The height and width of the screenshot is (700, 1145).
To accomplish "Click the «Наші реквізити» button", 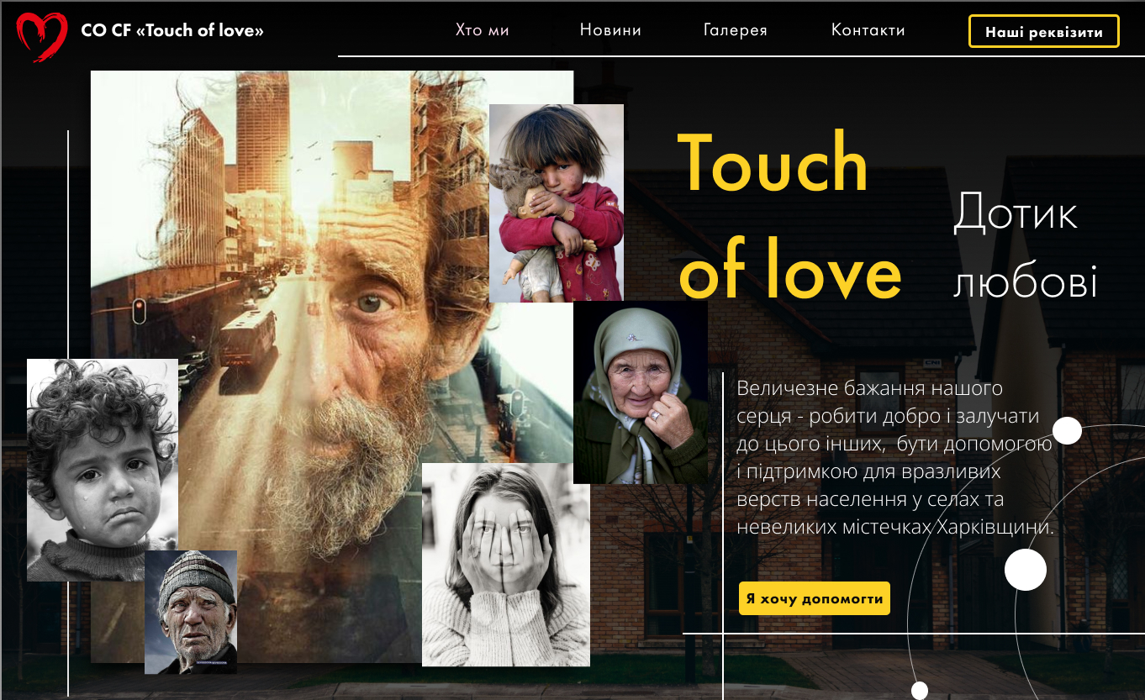I will 1044,32.
